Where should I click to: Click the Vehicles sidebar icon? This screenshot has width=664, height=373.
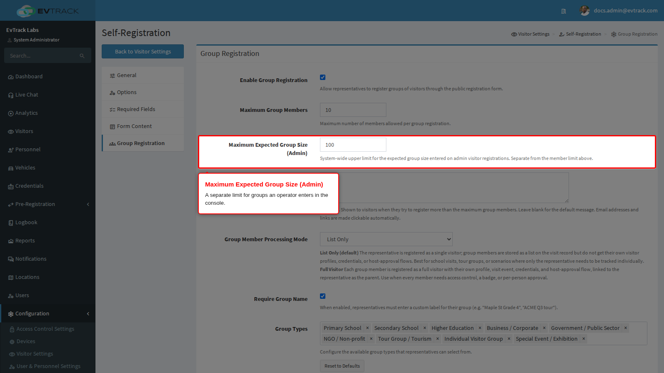click(x=11, y=168)
